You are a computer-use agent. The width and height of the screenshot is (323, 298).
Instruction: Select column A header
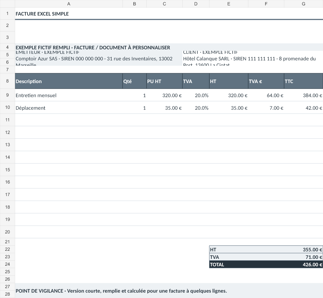click(x=69, y=4)
